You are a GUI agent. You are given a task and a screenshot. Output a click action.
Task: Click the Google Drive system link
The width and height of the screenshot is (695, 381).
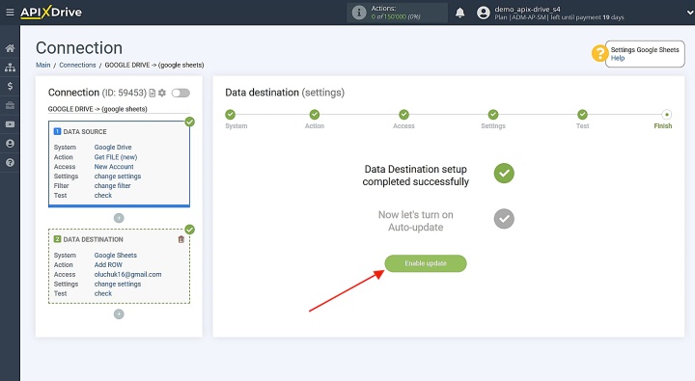tap(113, 147)
